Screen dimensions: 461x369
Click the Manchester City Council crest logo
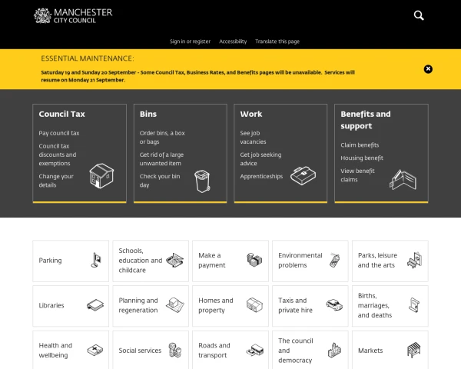(42, 15)
